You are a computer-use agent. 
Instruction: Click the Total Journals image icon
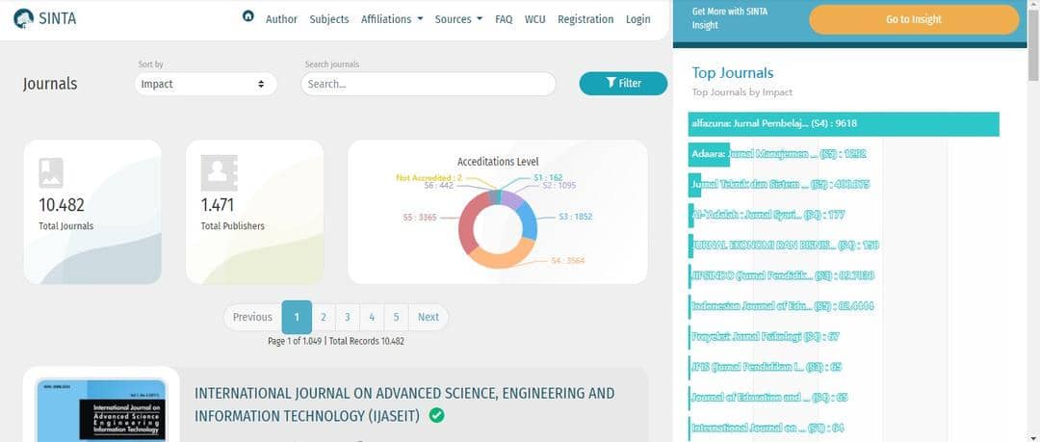tap(51, 173)
